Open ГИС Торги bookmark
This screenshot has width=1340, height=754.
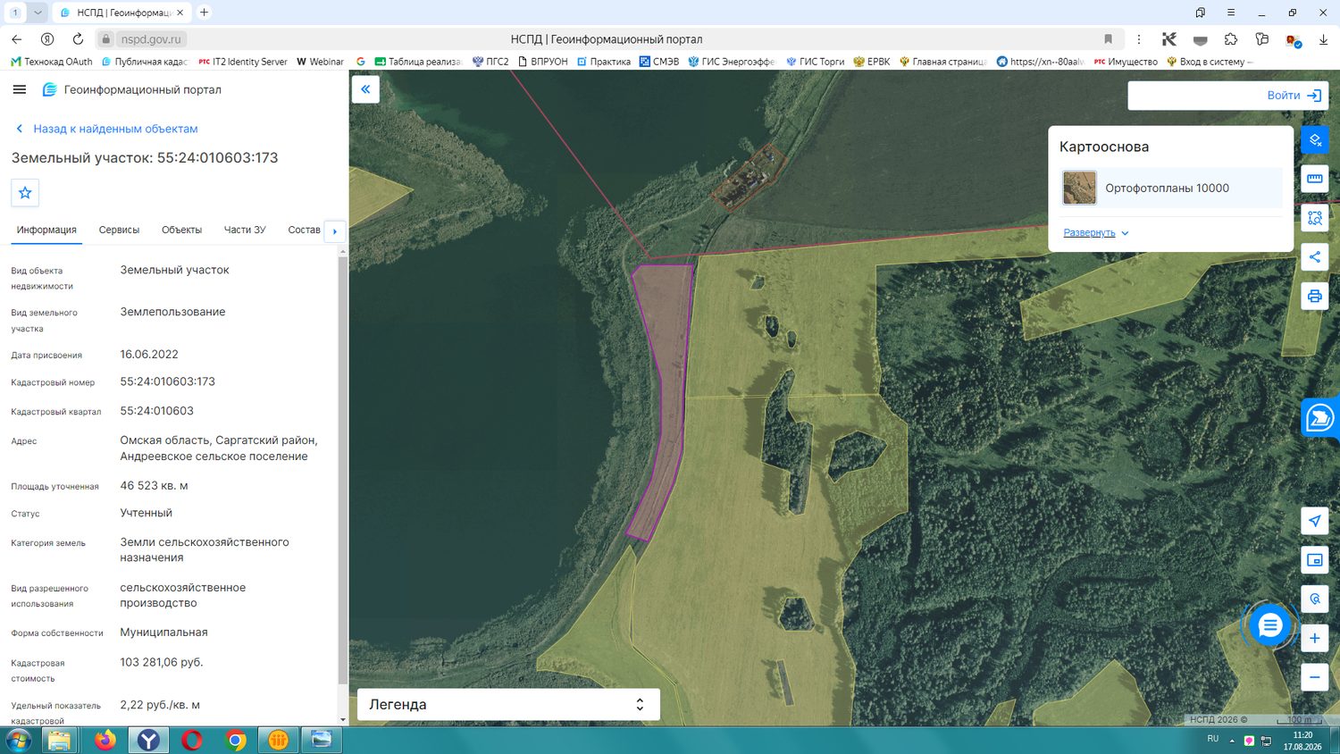(x=815, y=62)
